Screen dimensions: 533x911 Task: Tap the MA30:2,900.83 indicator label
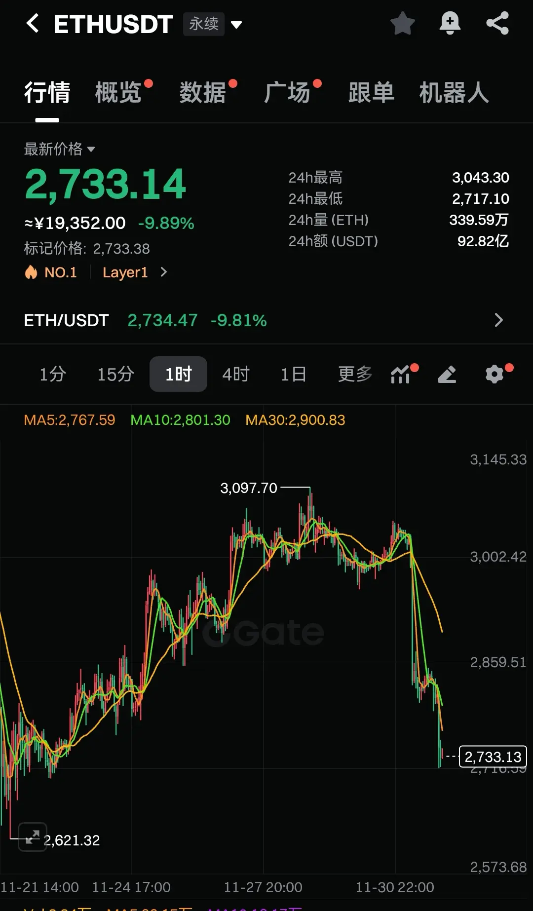pos(295,420)
